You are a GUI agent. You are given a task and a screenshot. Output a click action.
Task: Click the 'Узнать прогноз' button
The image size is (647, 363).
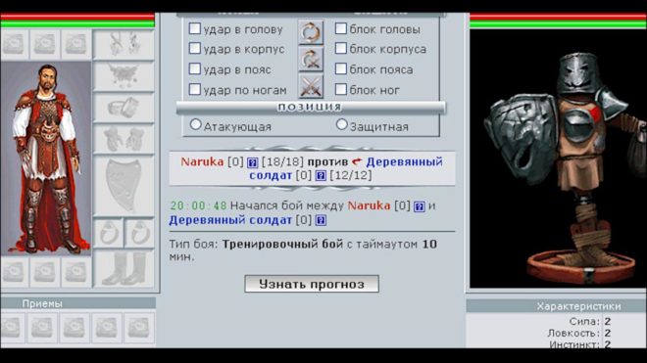point(312,284)
